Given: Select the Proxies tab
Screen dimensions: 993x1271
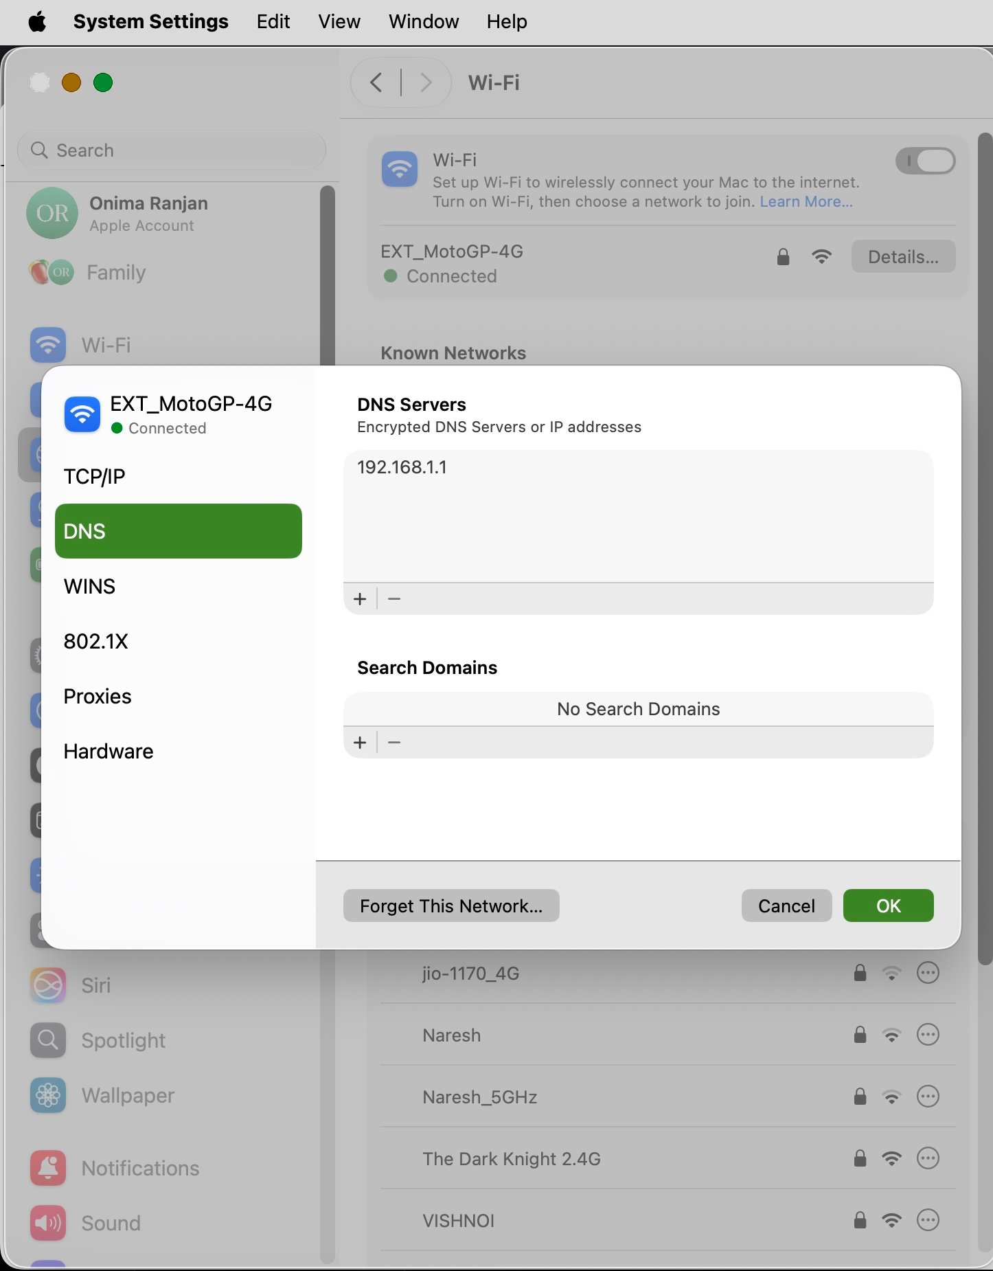Looking at the screenshot, I should coord(179,697).
